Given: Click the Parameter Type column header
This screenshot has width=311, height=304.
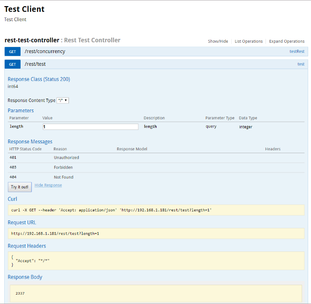Looking at the screenshot, I should click(220, 118).
